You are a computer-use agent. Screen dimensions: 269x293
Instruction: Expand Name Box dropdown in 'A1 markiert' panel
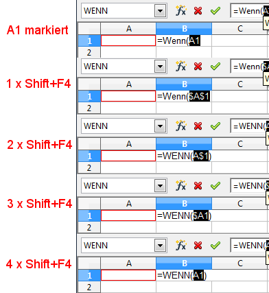160,11
